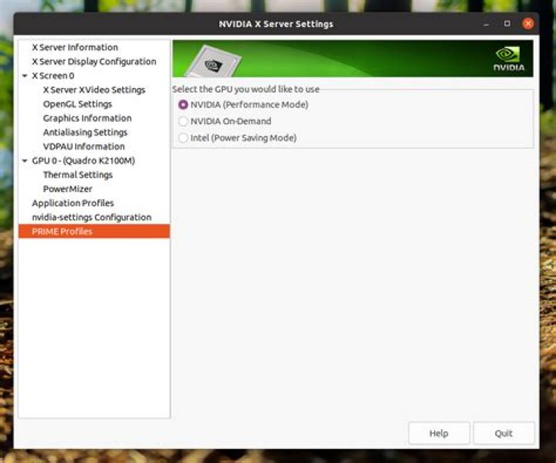Go to OpenGL Settings

coord(77,104)
